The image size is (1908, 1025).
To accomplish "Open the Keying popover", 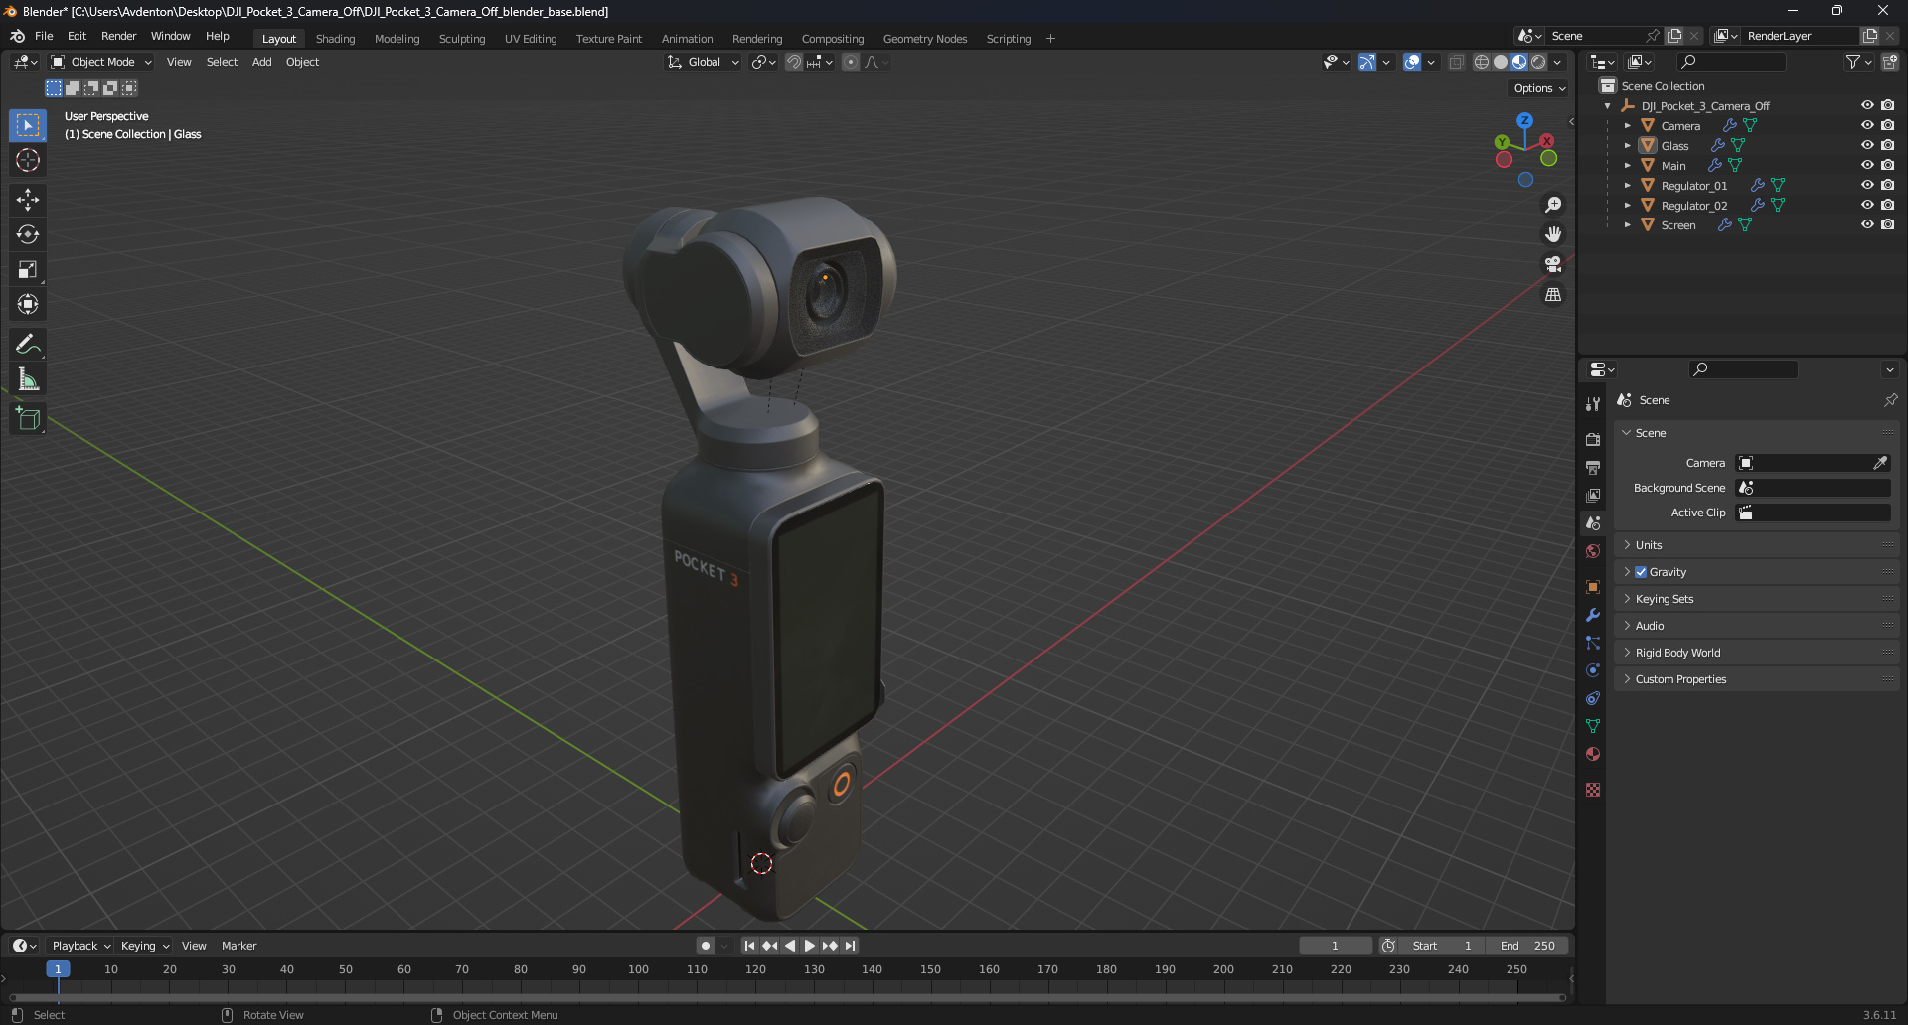I will 145,946.
